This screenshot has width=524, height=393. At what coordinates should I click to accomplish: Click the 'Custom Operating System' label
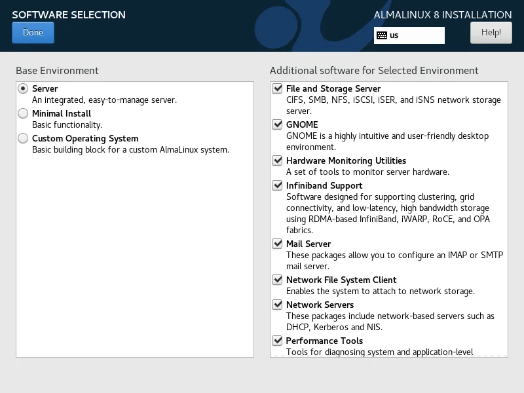(x=85, y=138)
